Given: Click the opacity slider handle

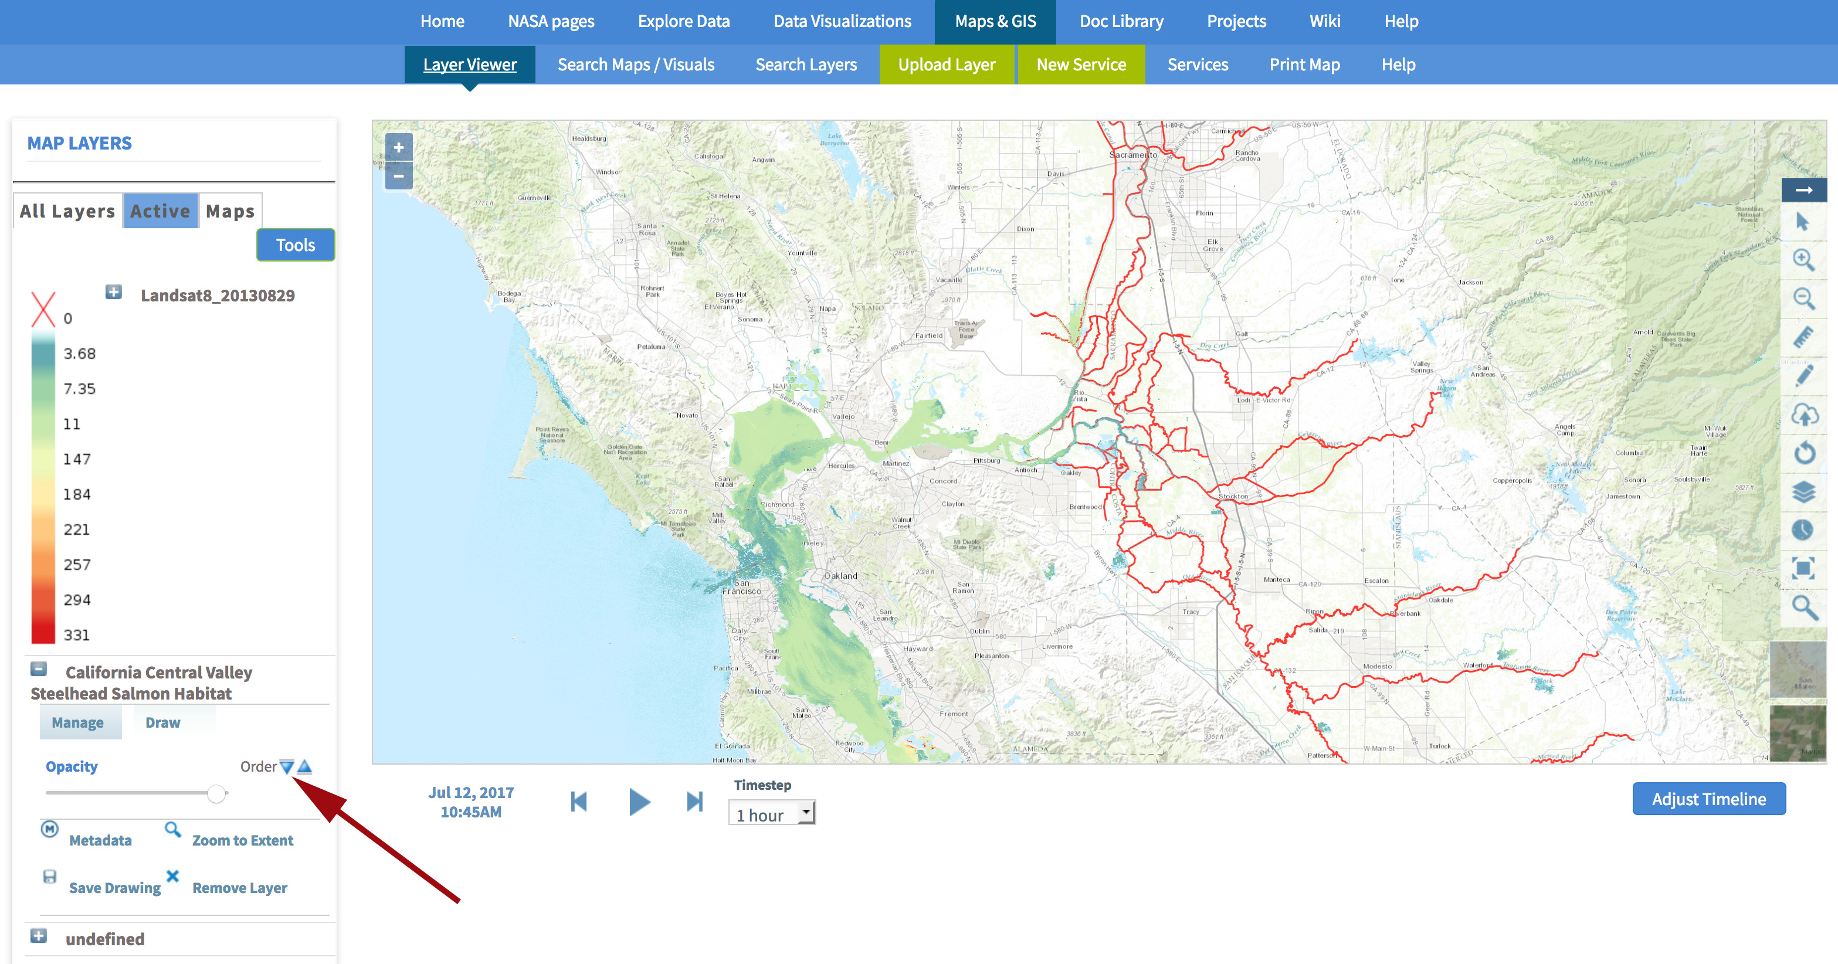Looking at the screenshot, I should coord(216,793).
